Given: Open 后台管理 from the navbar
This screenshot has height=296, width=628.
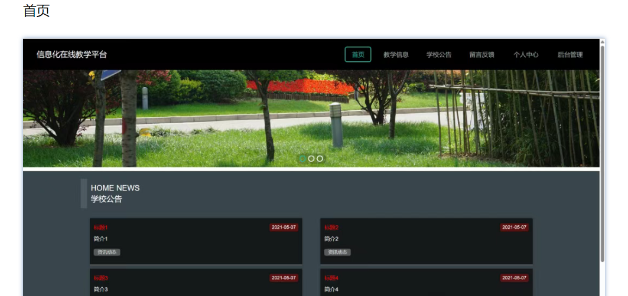Looking at the screenshot, I should coord(570,55).
